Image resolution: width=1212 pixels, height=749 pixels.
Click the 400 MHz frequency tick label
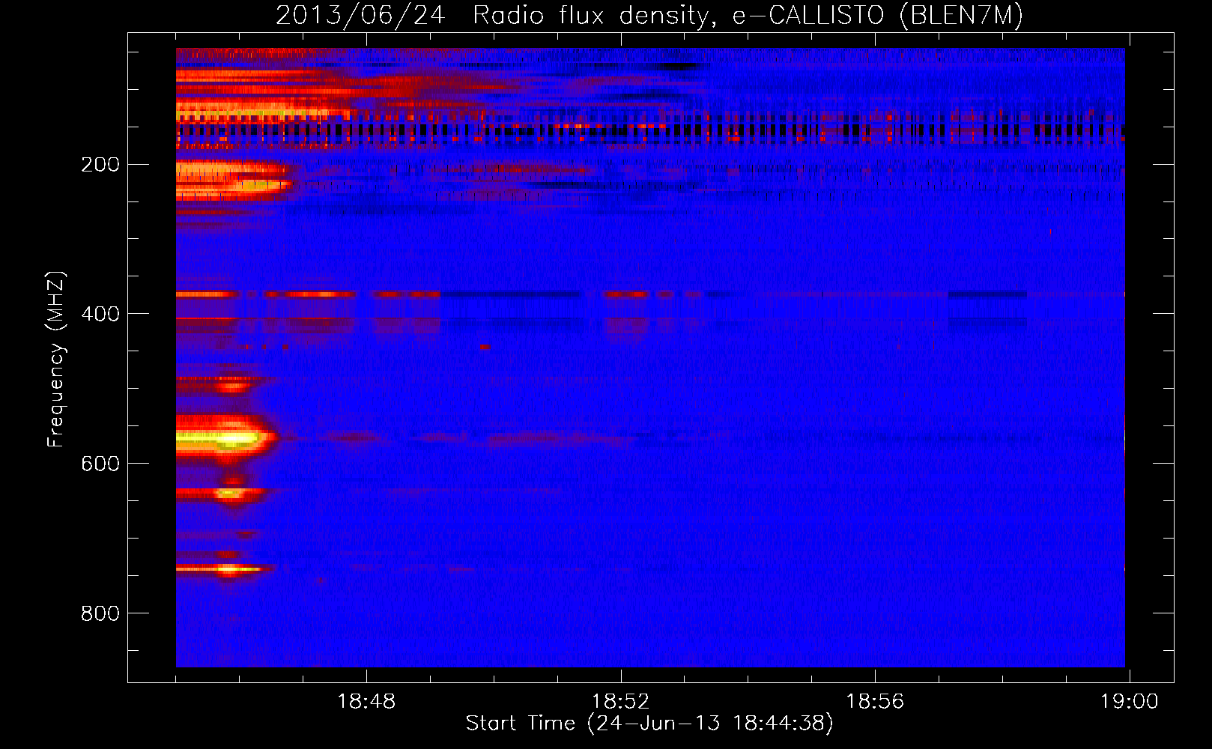pos(100,314)
